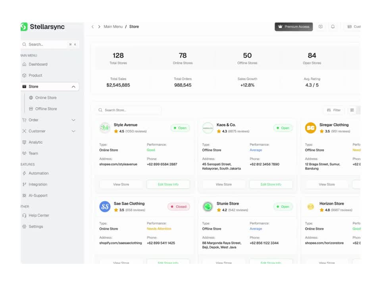Viewport: 381px width, 286px height.
Task: Click the Style Avenue store logo
Action: (105, 128)
